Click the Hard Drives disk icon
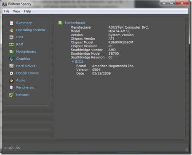Image resolution: width=192 pixels, height=155 pixels. coord(11,66)
